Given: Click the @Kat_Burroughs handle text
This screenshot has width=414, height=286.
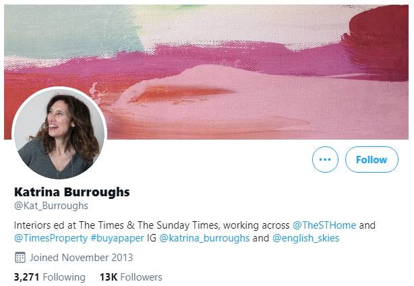Looking at the screenshot, I should (x=51, y=206).
